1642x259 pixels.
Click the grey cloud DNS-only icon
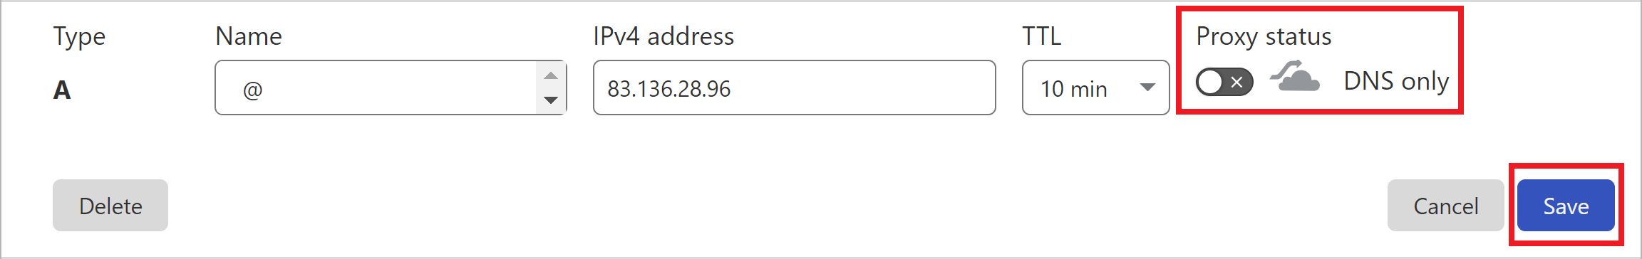[x=1295, y=77]
